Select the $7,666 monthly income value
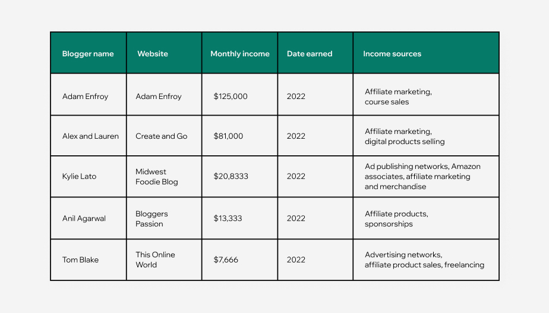This screenshot has width=549, height=313. coord(226,260)
